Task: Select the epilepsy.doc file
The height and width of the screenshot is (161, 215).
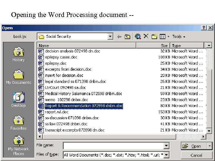Action: click(56, 64)
